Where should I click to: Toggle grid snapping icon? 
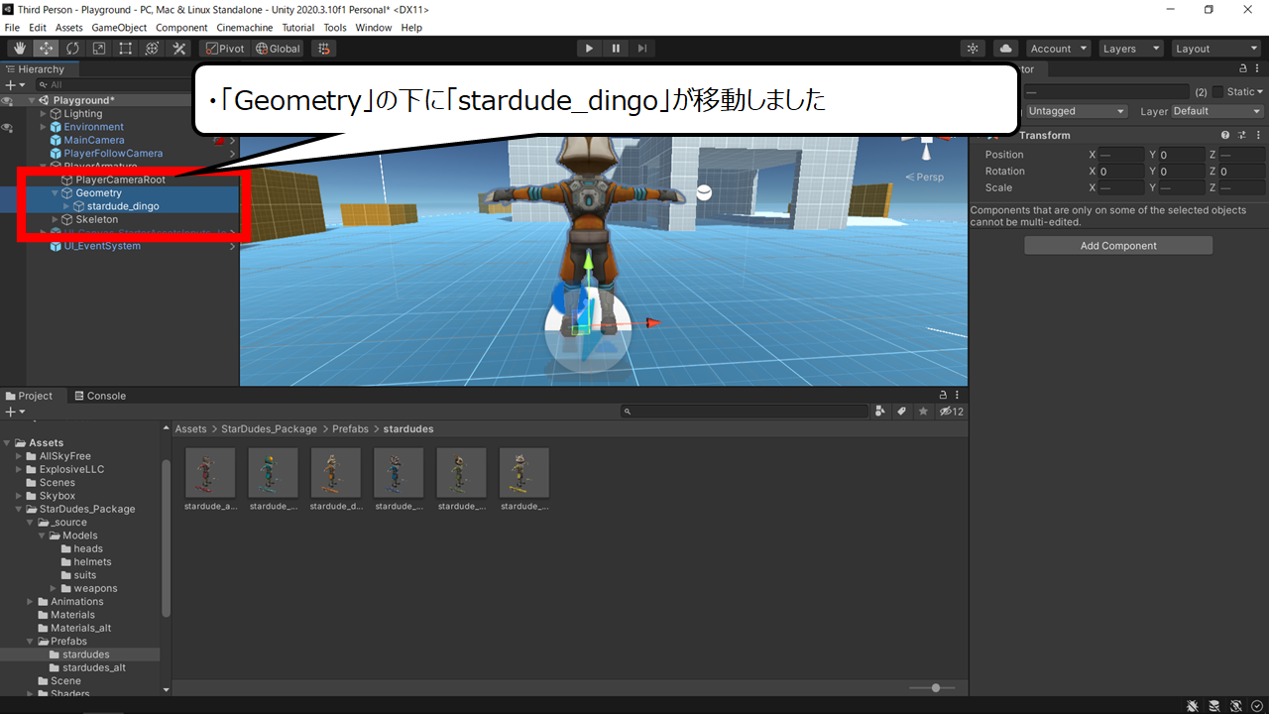coord(323,49)
